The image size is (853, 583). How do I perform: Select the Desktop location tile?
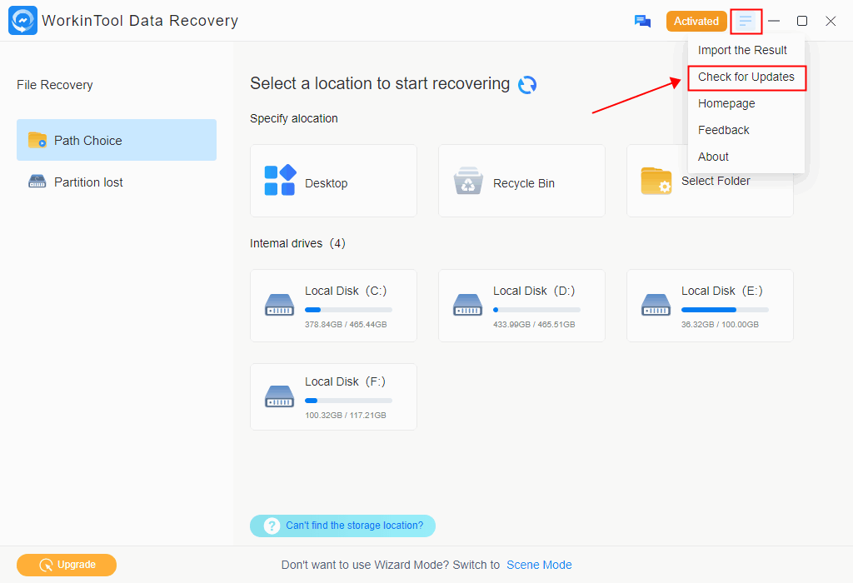(x=333, y=182)
